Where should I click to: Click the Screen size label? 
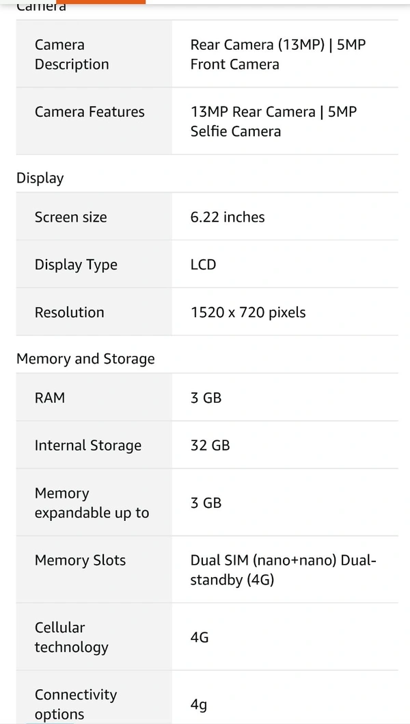[71, 217]
